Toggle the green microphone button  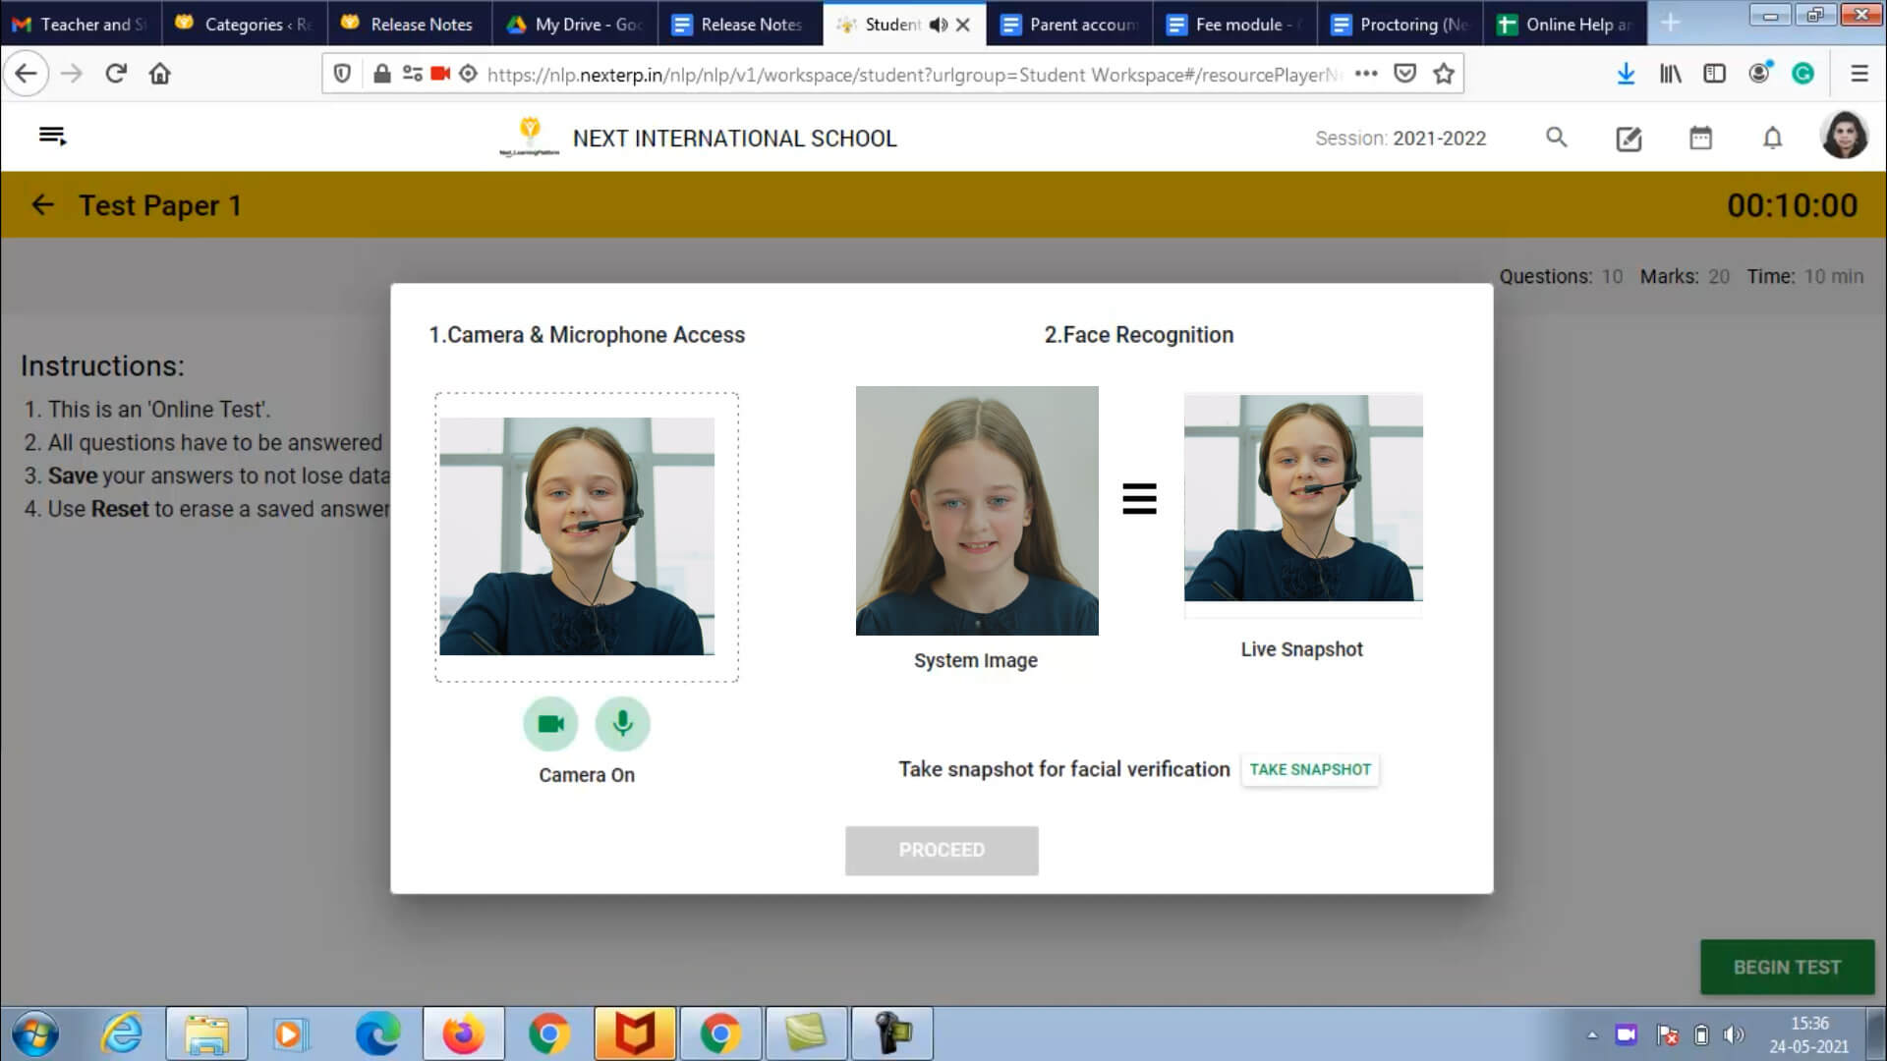(622, 724)
